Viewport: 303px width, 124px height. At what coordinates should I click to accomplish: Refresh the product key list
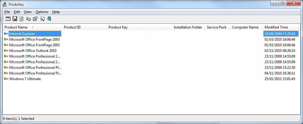[21, 19]
